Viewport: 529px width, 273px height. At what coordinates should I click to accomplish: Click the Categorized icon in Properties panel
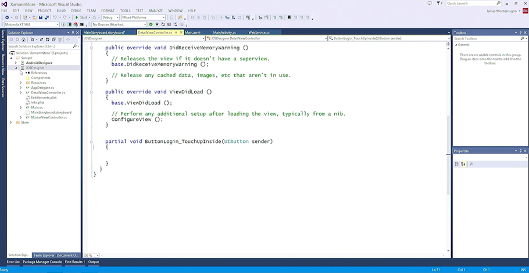coord(456,164)
